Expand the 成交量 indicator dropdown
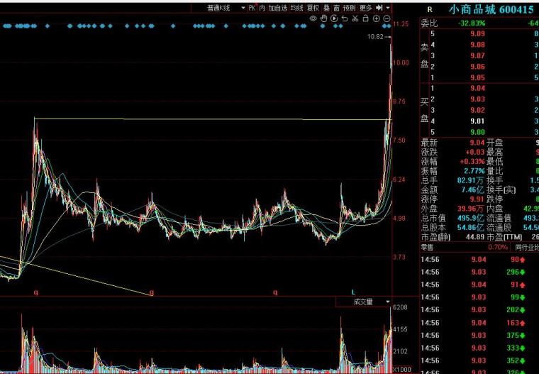The height and width of the screenshot is (374, 539). pyautogui.click(x=364, y=302)
